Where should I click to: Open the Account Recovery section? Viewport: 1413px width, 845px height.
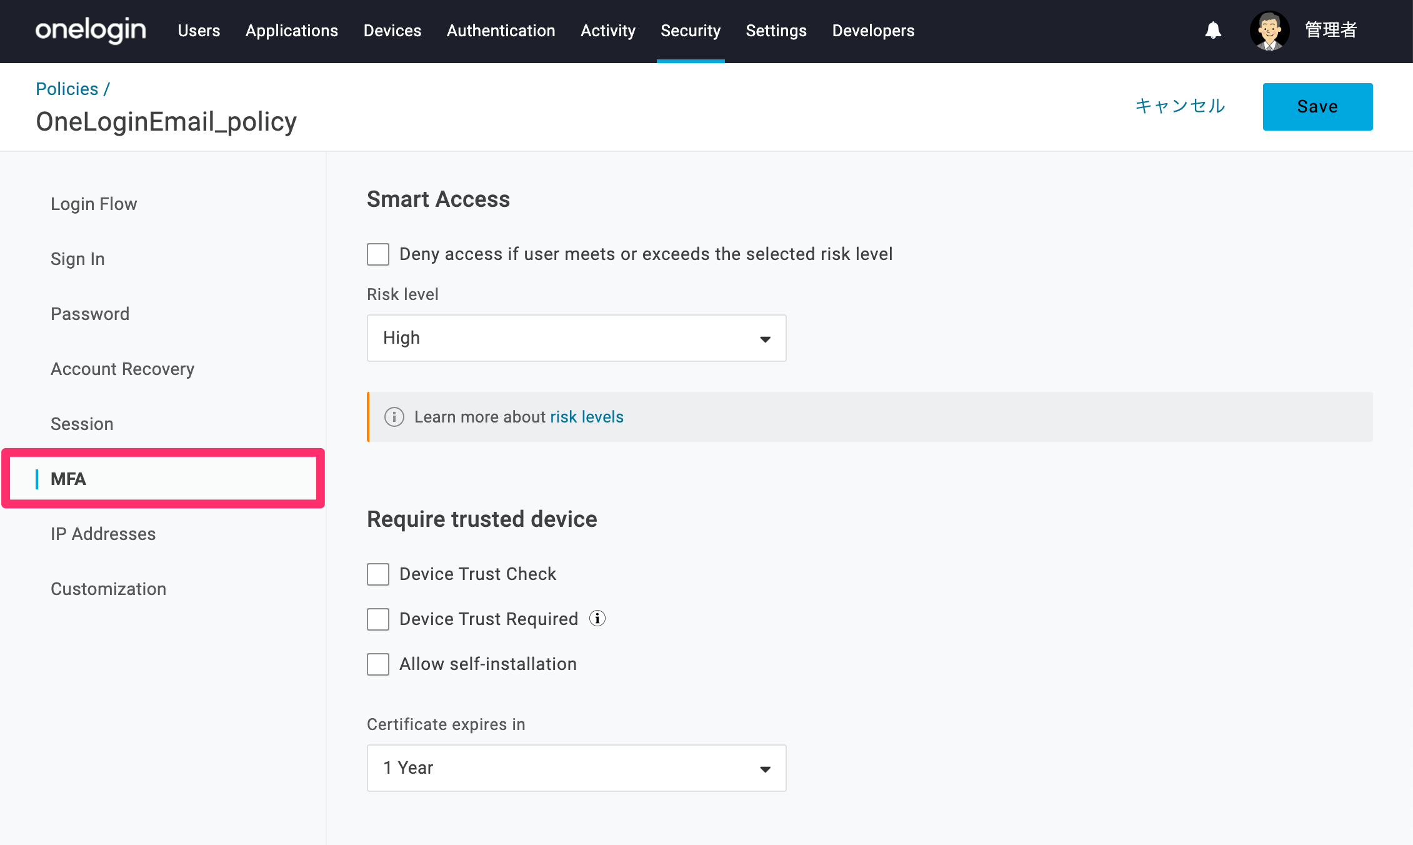click(x=122, y=369)
